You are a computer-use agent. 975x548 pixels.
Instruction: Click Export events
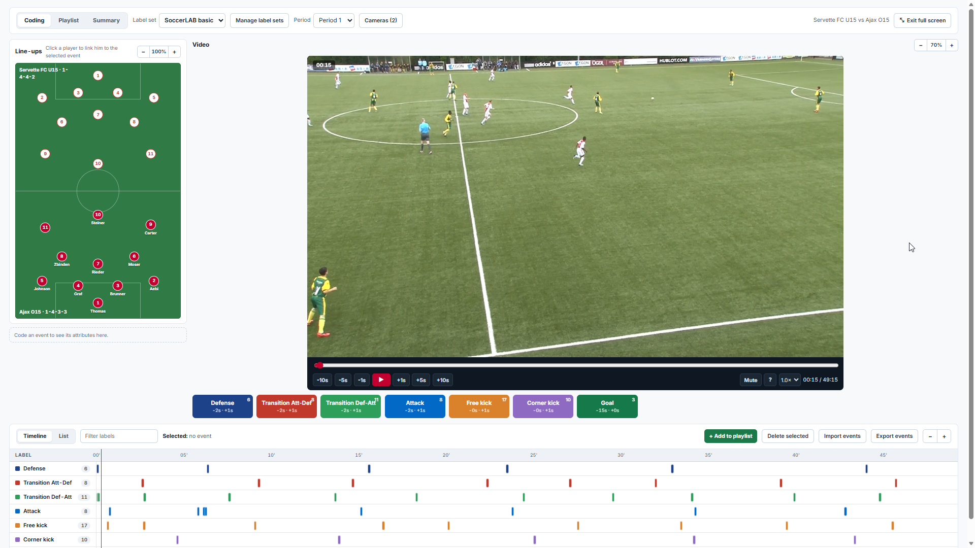894,436
